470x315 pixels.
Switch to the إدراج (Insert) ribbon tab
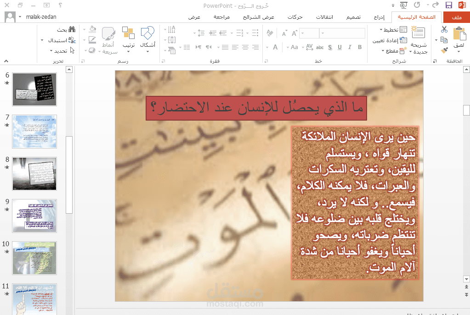coord(380,17)
